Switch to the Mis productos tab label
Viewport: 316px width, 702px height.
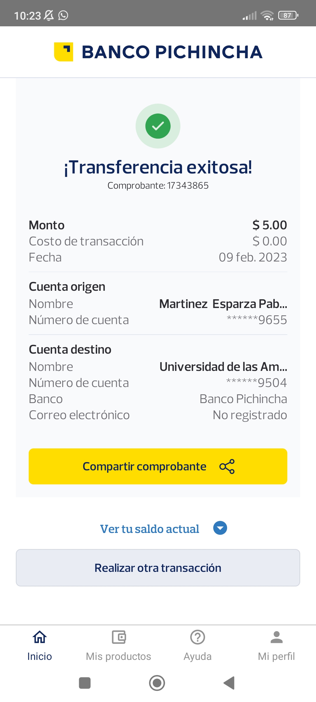point(118,656)
